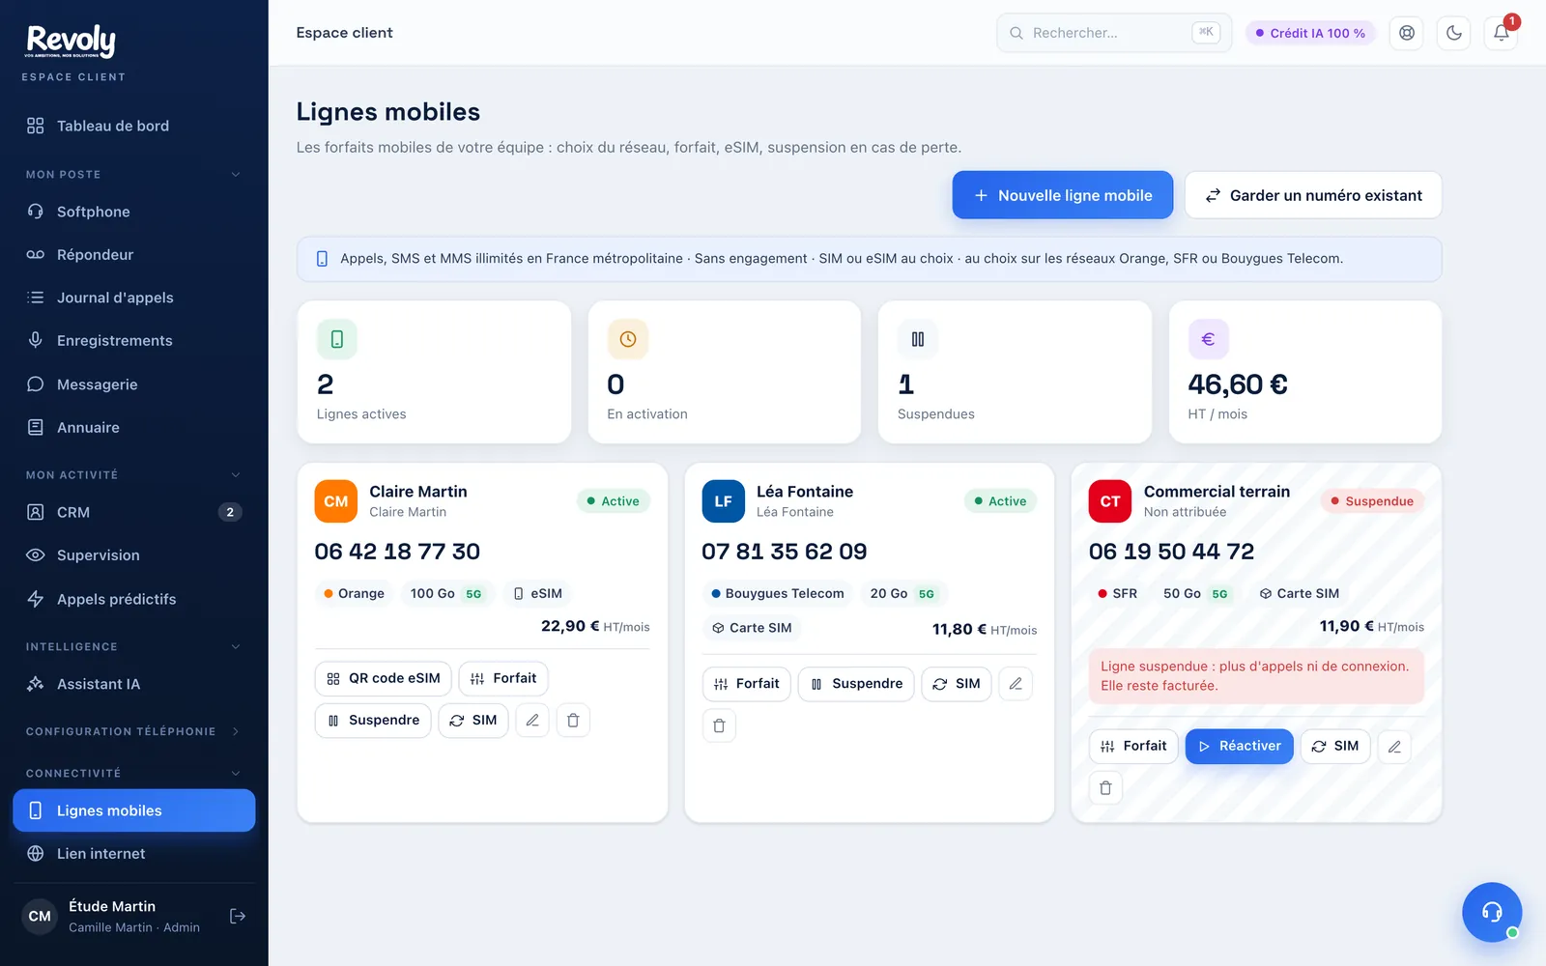Screen dimensions: 1546x966
Task: Click Nouvelle ligne mobile button
Action: [x=1063, y=195]
